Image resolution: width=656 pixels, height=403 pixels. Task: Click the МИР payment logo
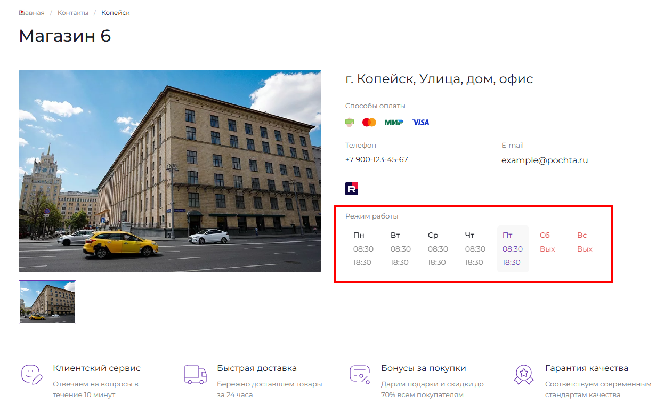click(394, 123)
